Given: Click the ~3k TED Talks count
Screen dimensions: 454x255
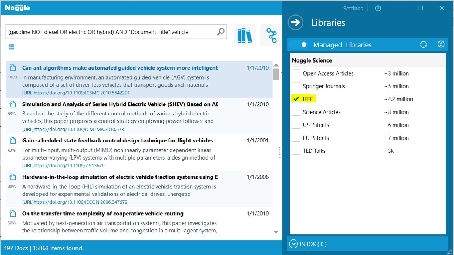Looking at the screenshot, I should tap(389, 151).
